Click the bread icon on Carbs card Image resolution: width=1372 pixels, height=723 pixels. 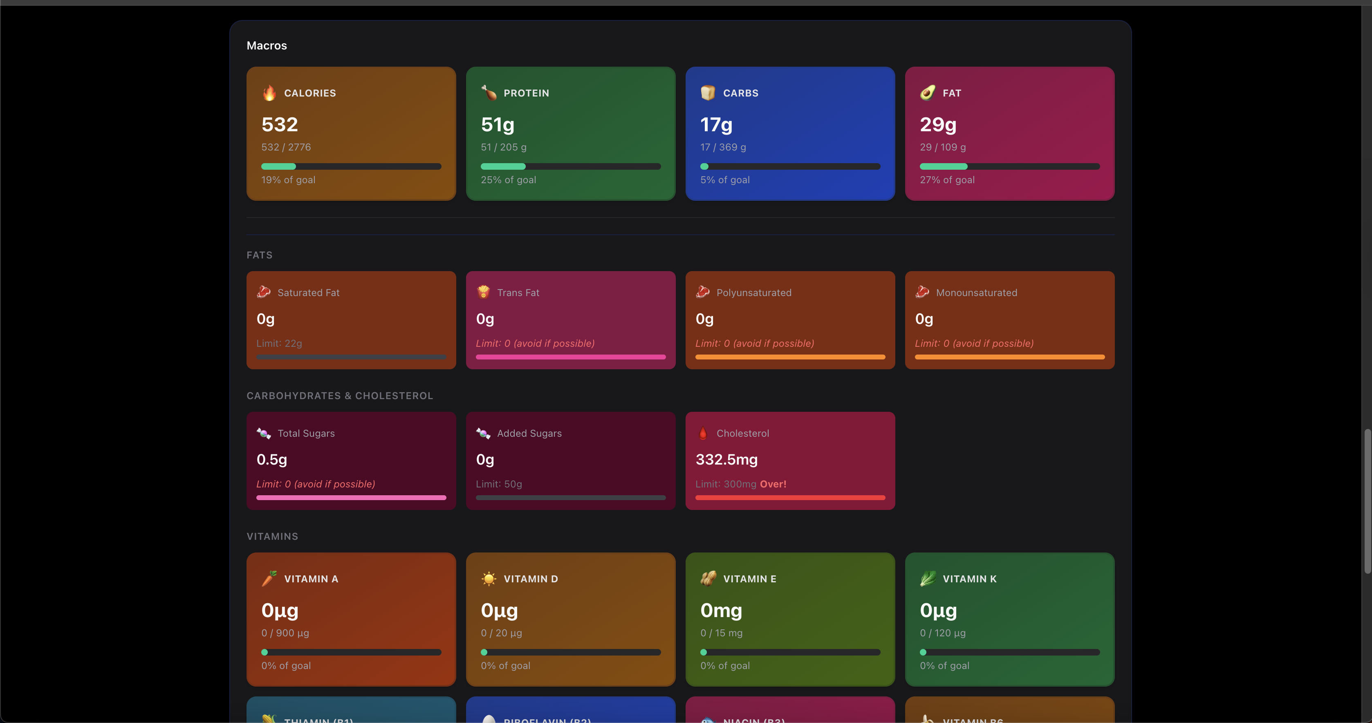[708, 93]
